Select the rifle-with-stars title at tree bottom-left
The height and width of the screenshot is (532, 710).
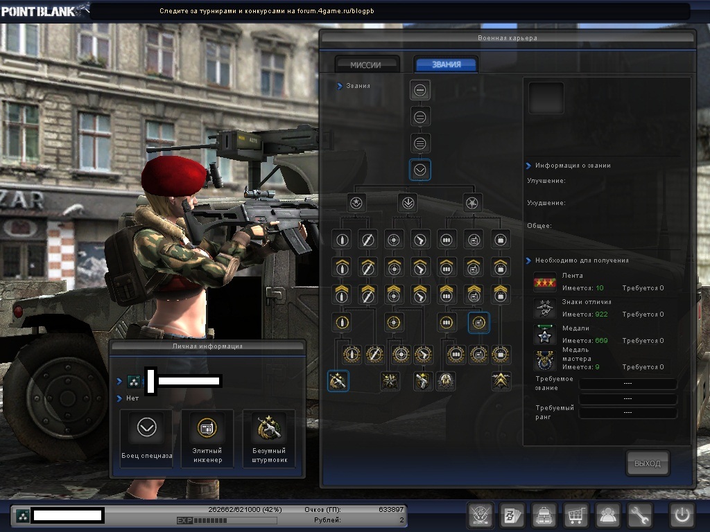pos(338,380)
